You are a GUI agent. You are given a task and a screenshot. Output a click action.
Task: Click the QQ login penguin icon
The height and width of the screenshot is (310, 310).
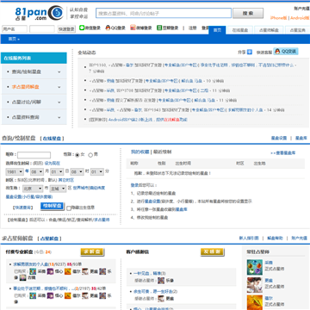point(108,28)
